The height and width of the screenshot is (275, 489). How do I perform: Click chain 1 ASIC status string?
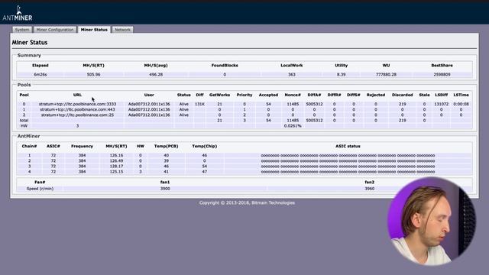point(348,155)
